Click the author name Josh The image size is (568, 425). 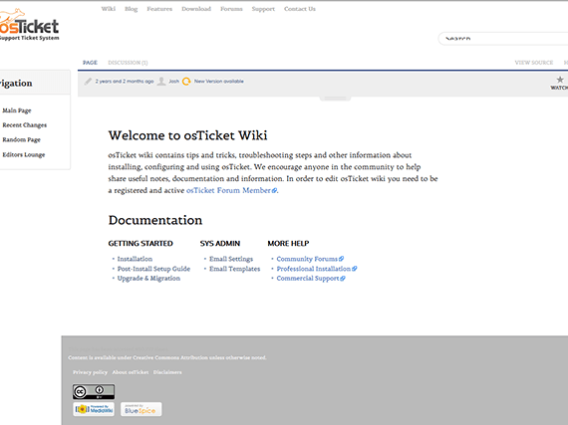pyautogui.click(x=173, y=82)
